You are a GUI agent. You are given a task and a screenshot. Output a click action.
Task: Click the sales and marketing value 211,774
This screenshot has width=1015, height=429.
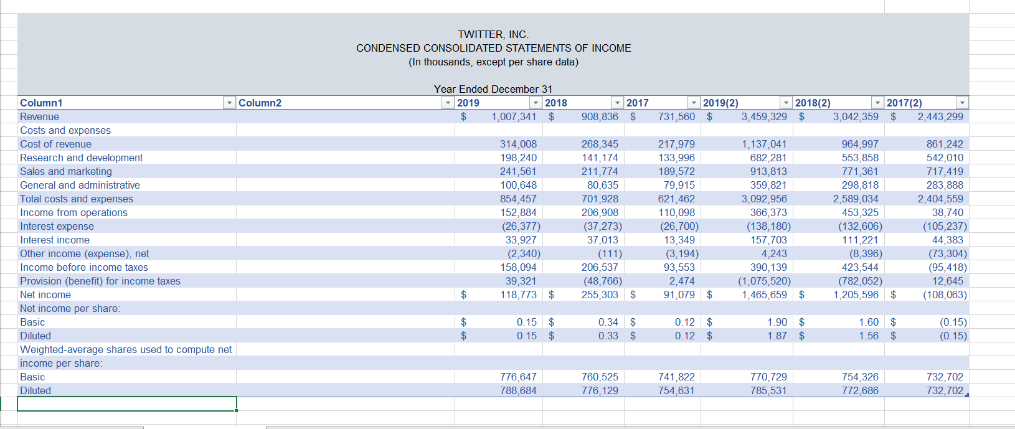click(600, 171)
